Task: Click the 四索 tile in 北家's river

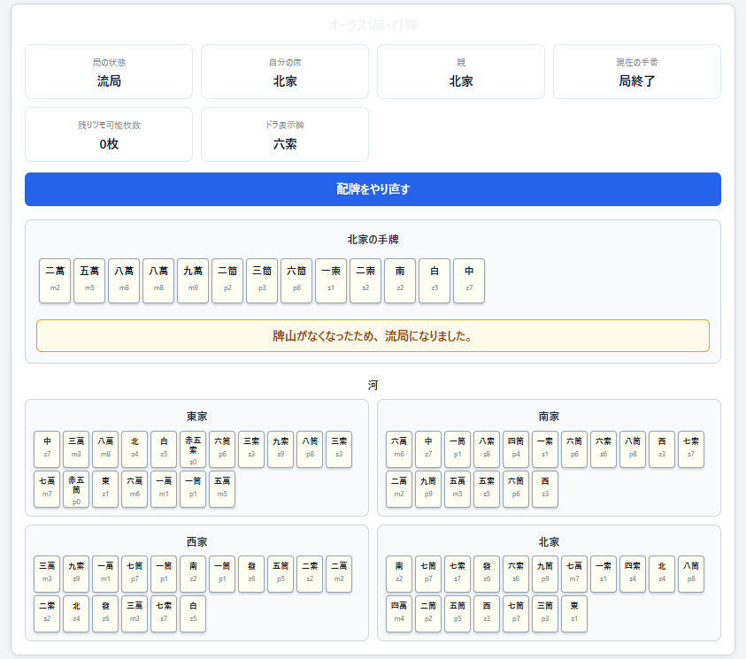Action: [633, 574]
